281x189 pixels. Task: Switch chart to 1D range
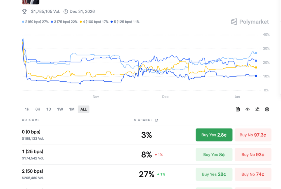point(49,109)
